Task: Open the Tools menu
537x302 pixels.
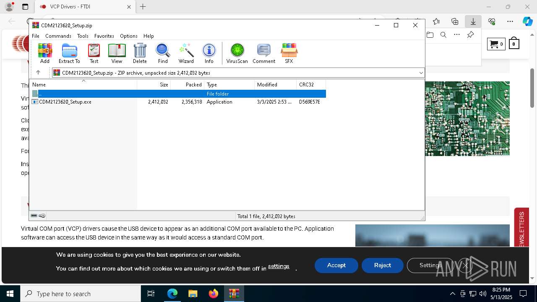Action: point(83,36)
